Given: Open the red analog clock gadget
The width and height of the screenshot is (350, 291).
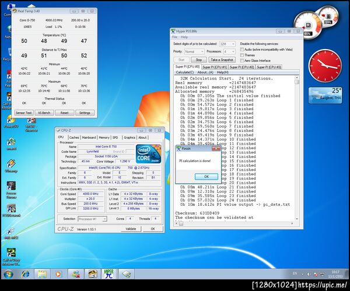Looking at the screenshot, I should (325, 66).
